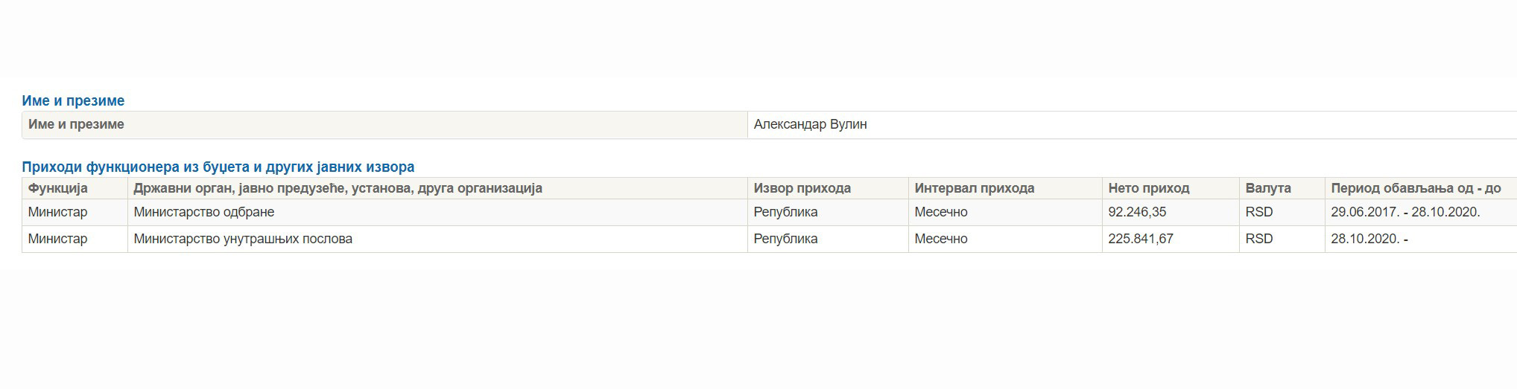Screen dimensions: 1517x389
Task: Select the "Функција" column header
Action: 58,188
